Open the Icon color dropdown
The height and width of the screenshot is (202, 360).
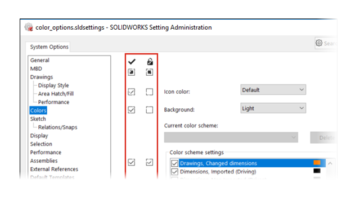pyautogui.click(x=273, y=90)
